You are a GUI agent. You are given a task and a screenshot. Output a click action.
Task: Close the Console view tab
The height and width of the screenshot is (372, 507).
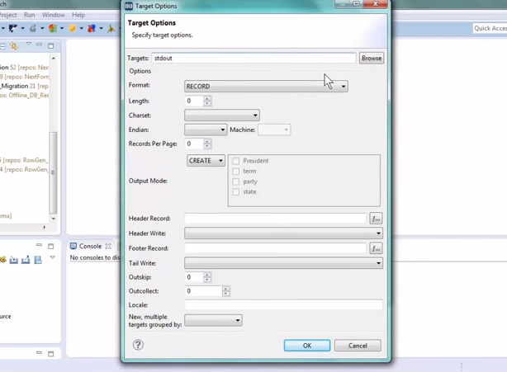pyautogui.click(x=108, y=246)
